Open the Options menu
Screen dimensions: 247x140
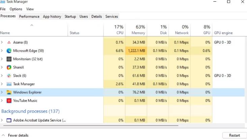[x=16, y=9]
